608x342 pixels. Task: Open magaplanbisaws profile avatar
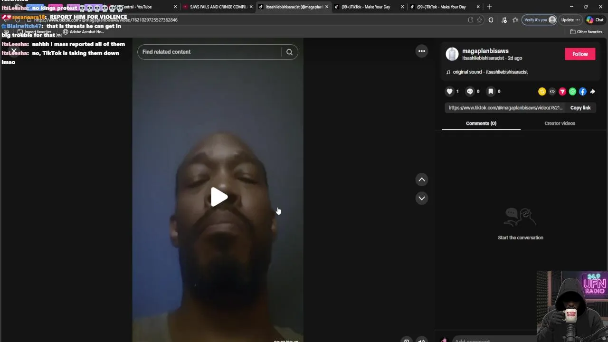click(x=452, y=54)
